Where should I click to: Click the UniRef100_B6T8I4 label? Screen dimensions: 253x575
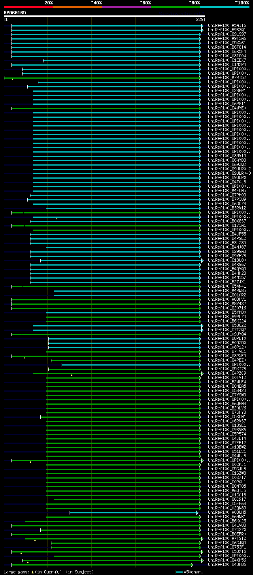pyautogui.click(x=227, y=47)
